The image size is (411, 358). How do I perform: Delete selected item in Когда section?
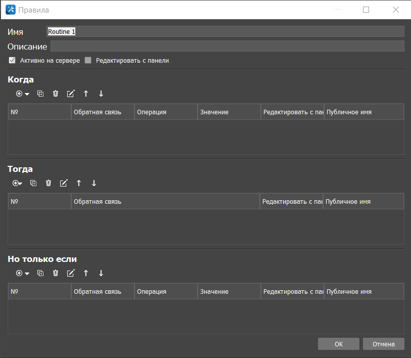(x=56, y=94)
